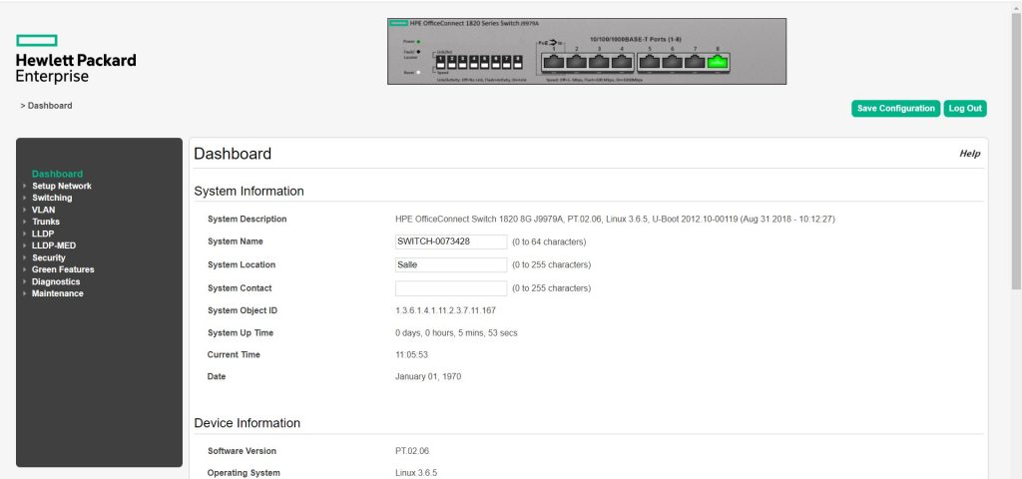Log out of the switch
The width and height of the screenshot is (1022, 479).
tap(965, 109)
